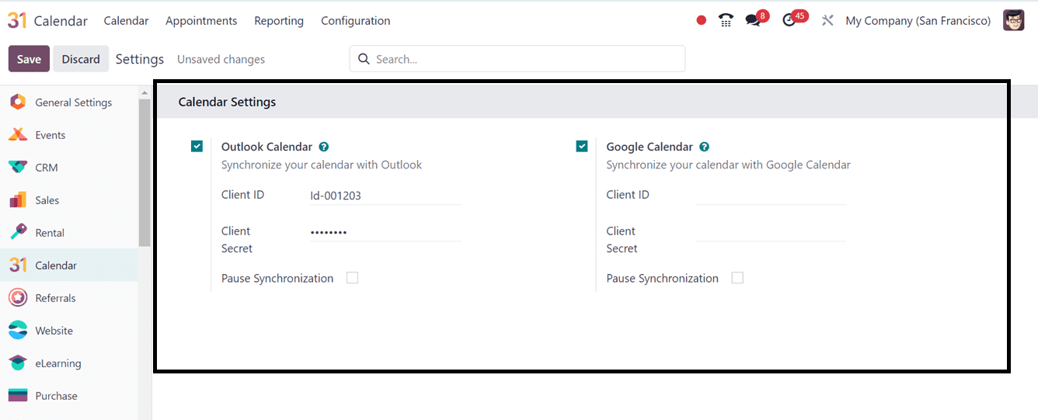Click the Google Calendar help icon

(704, 147)
